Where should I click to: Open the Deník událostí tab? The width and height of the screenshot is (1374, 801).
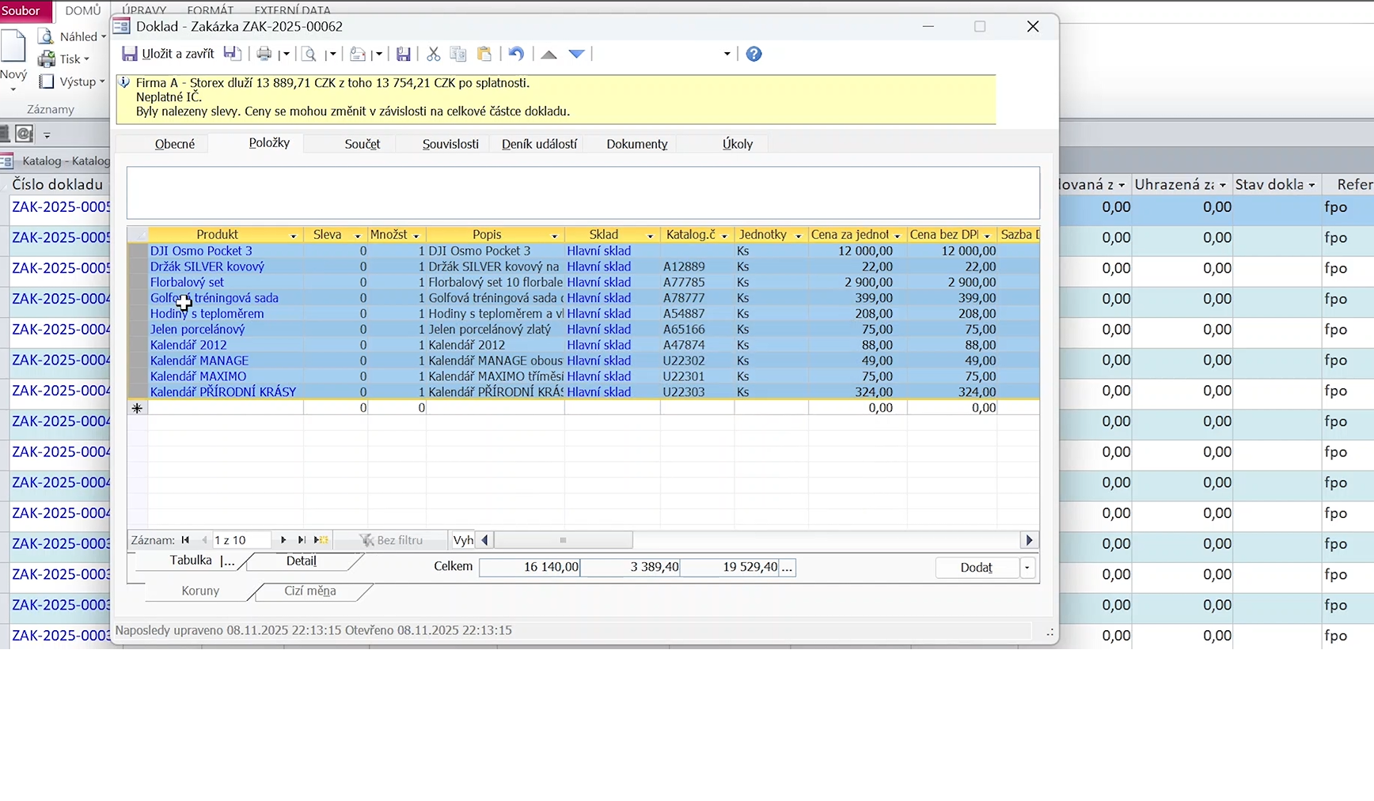click(539, 144)
